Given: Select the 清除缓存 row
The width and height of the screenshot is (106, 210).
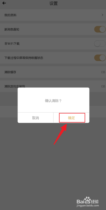Looking at the screenshot, I should [53, 72].
